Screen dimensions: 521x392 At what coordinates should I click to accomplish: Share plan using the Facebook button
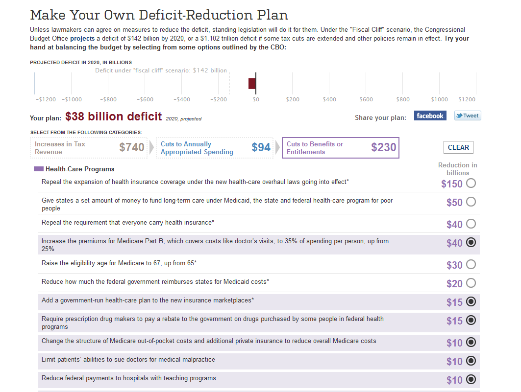coord(430,116)
